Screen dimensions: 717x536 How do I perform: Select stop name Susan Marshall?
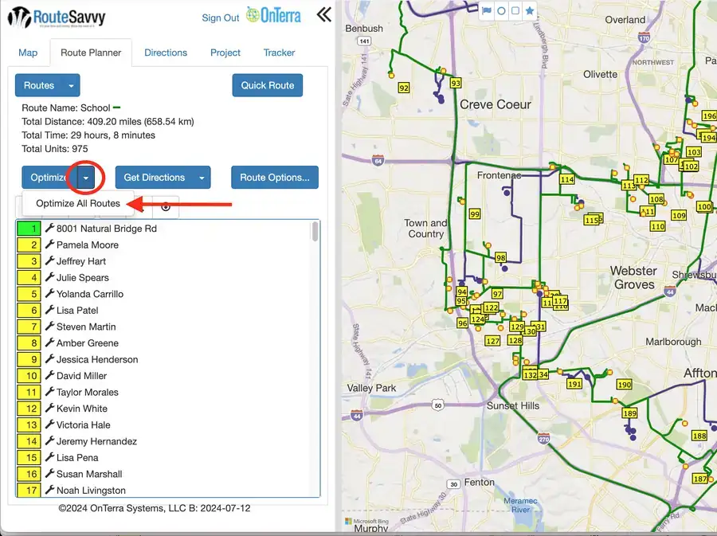[89, 474]
